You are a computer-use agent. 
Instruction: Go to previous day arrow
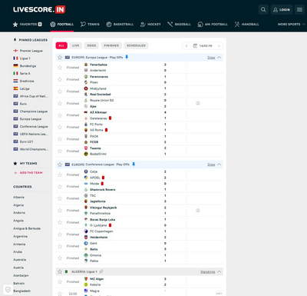coord(187,45)
